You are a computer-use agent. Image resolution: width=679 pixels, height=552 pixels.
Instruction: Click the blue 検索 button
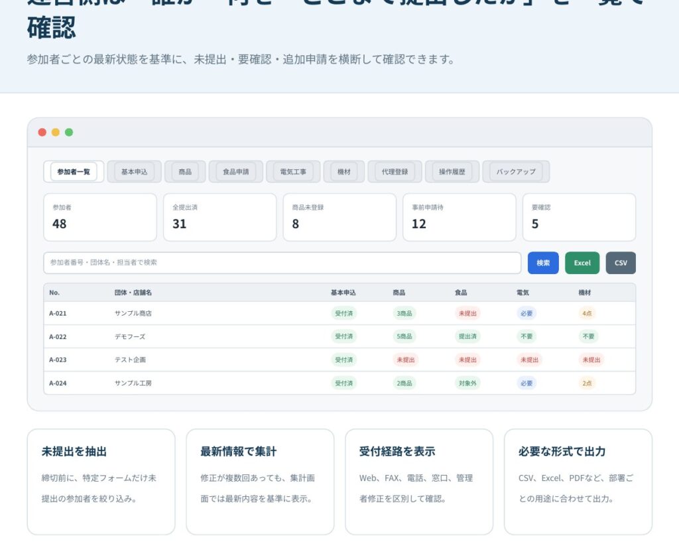(543, 263)
